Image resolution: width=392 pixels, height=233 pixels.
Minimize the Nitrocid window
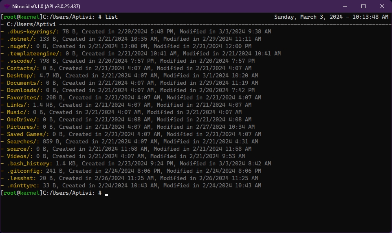[345, 6]
